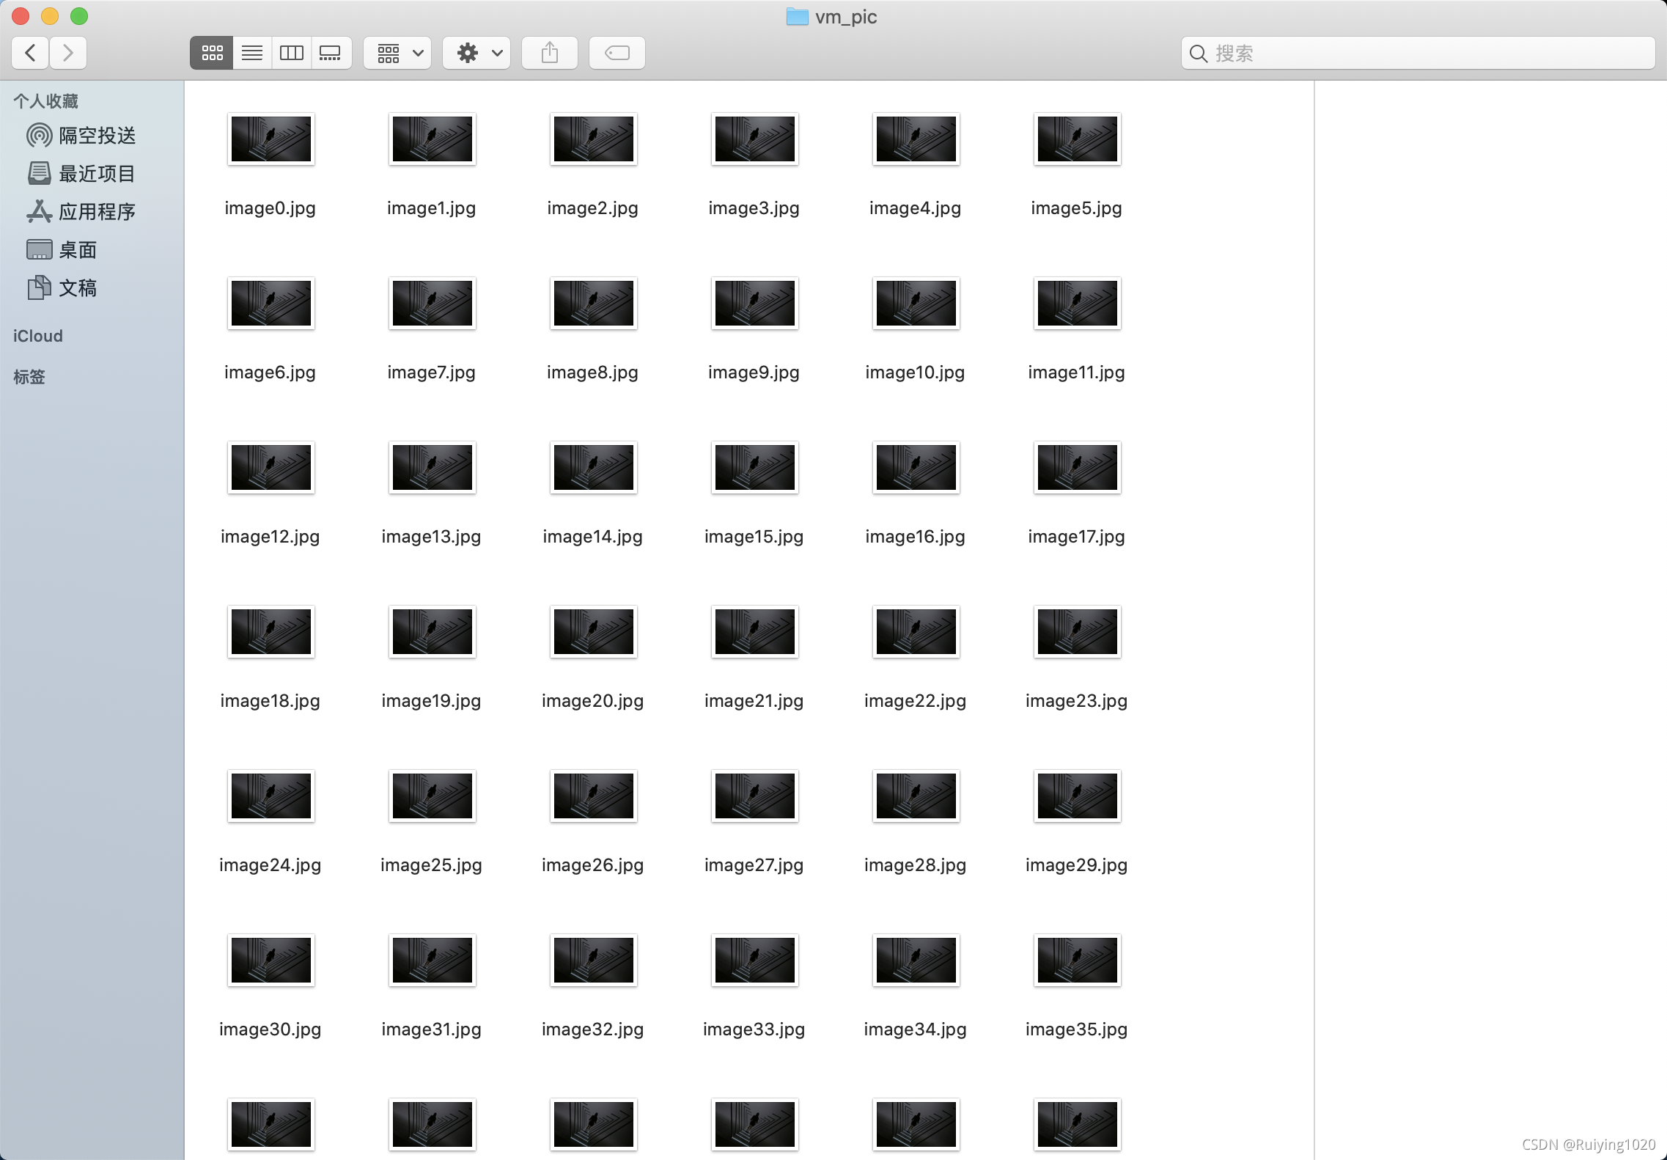
Task: Open AirDrop in sidebar
Action: tap(96, 136)
